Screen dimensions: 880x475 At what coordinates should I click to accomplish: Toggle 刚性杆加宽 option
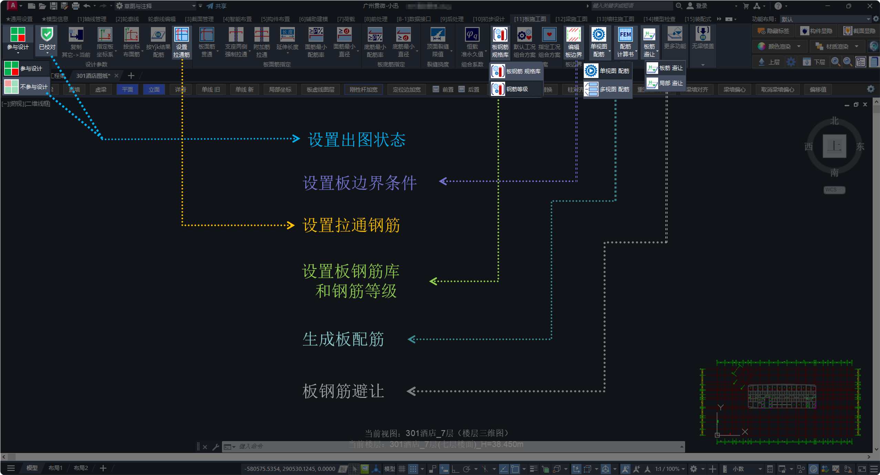coord(363,89)
